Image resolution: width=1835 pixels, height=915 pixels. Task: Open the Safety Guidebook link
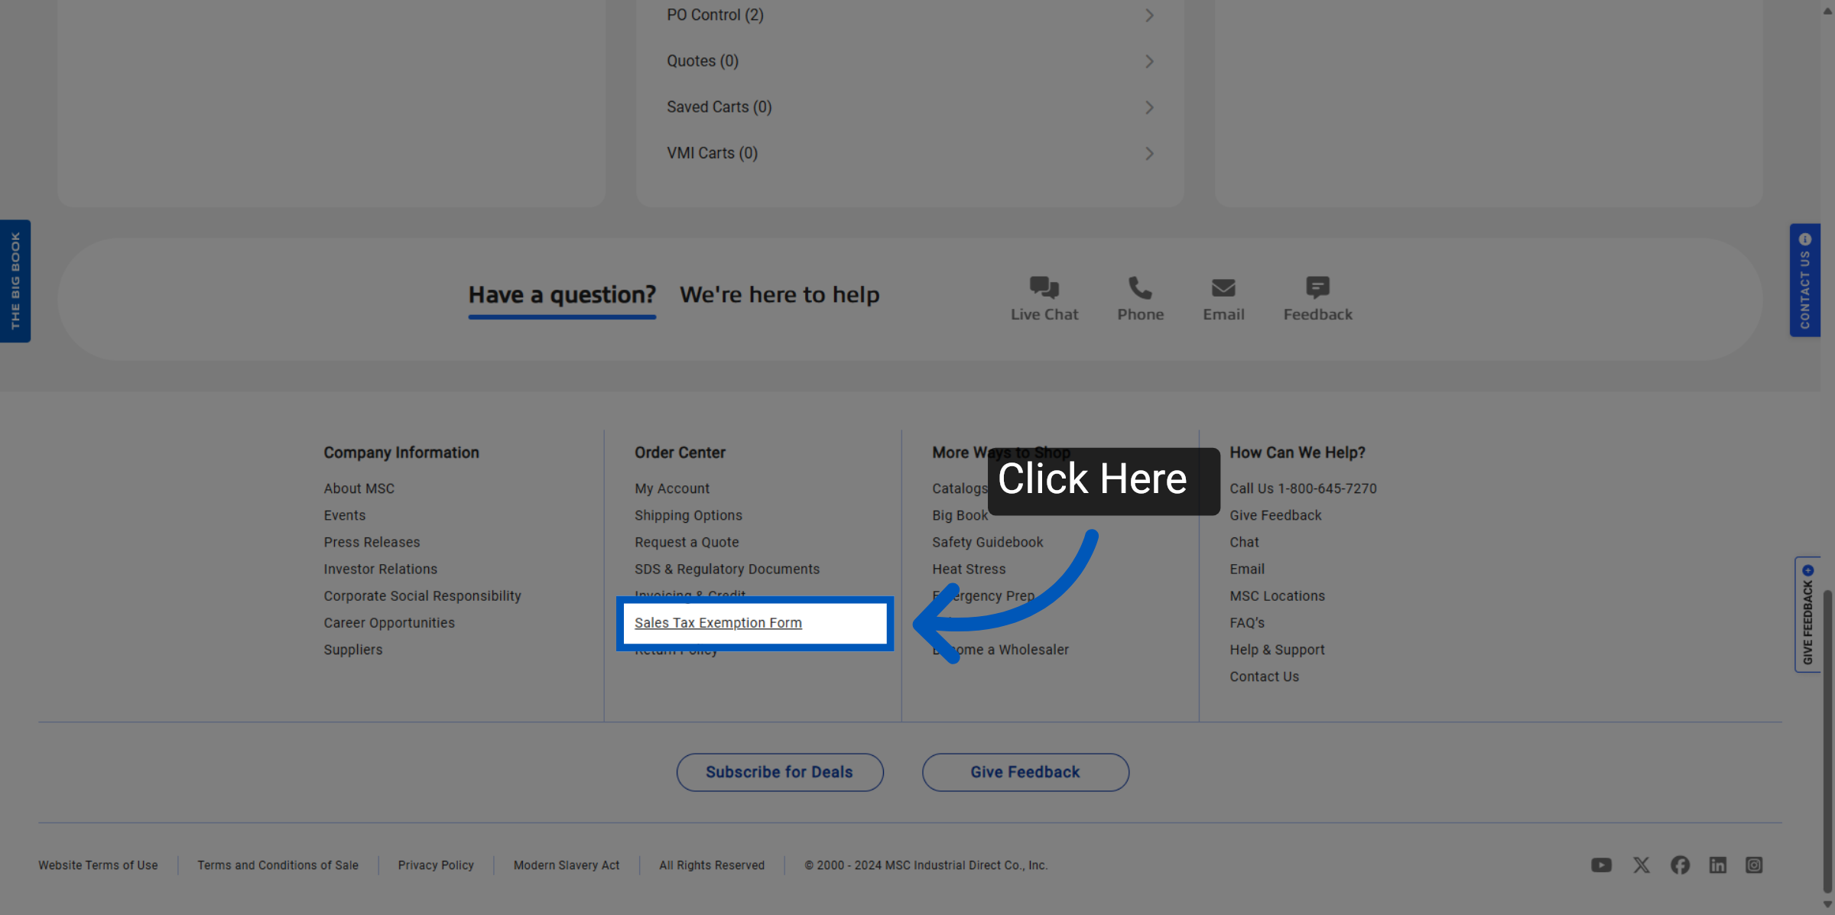click(x=987, y=542)
